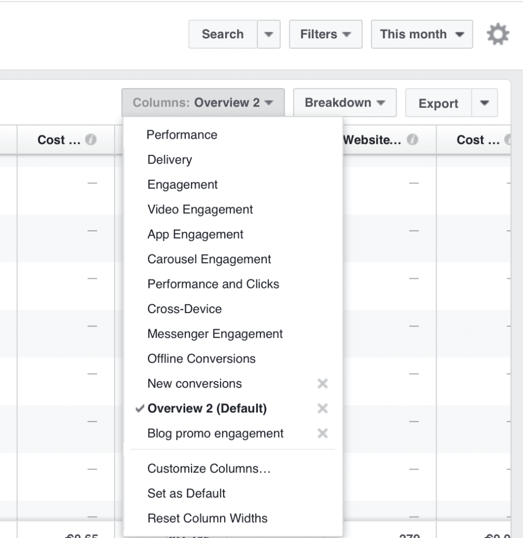Remove the Overview 2 preset using X

coord(323,409)
